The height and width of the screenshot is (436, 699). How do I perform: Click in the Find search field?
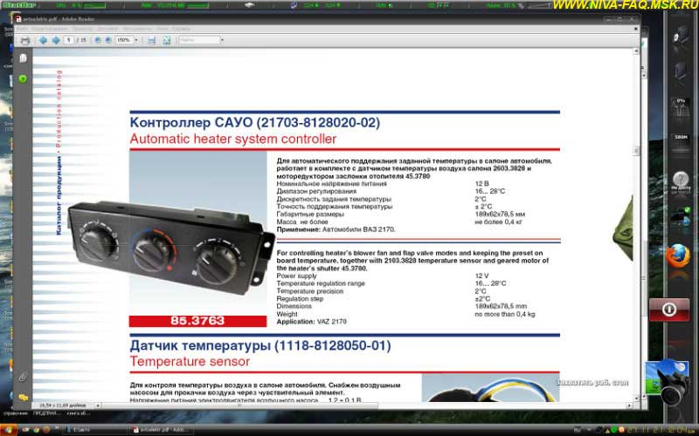197,40
